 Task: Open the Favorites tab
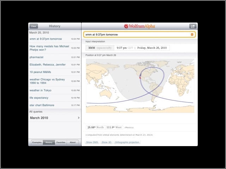point(61,142)
